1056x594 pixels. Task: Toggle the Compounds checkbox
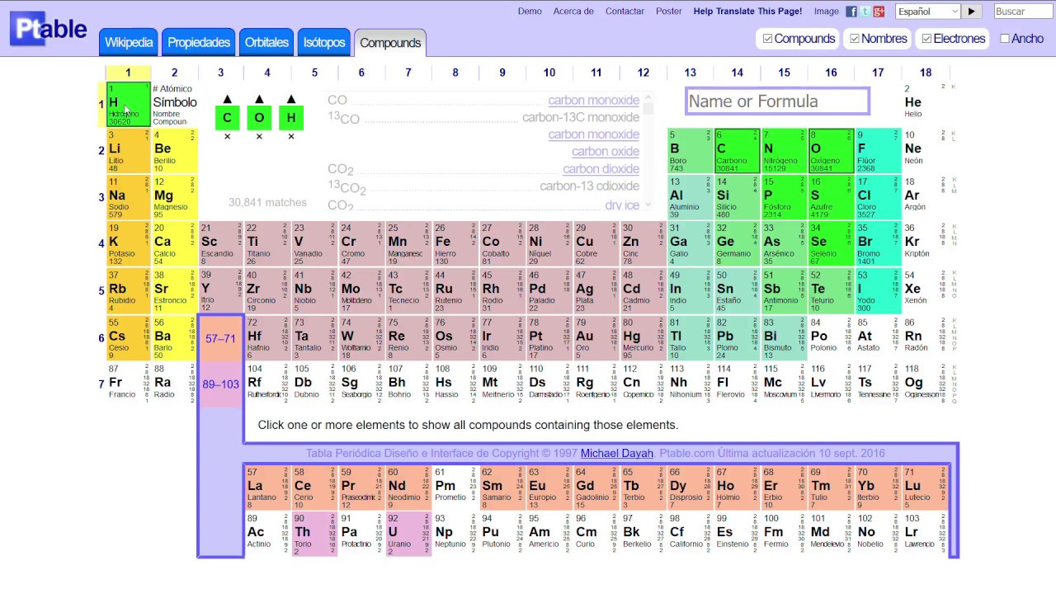pos(768,39)
